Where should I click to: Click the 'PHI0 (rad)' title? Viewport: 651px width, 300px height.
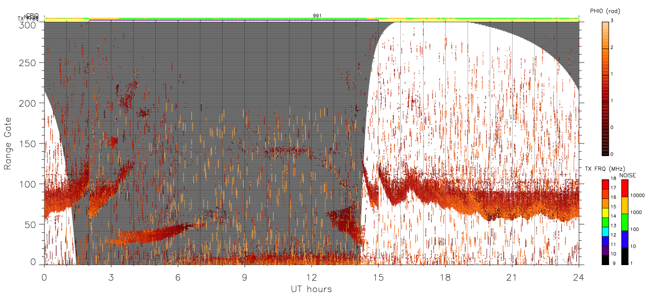(605, 11)
